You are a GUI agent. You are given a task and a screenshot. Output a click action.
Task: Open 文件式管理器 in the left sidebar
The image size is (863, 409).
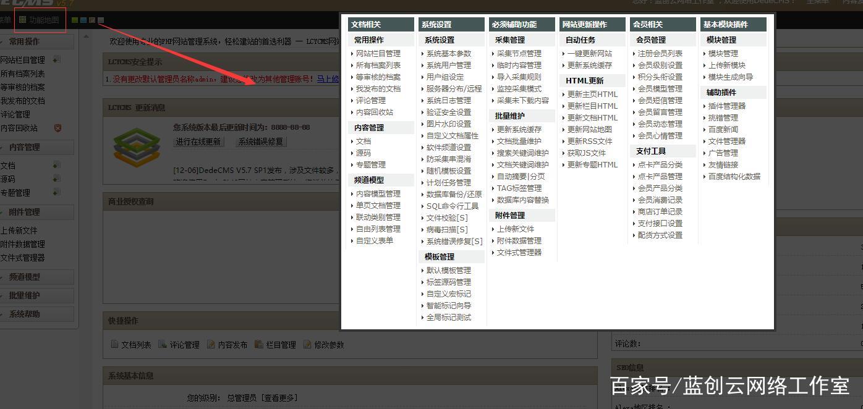tap(22, 258)
